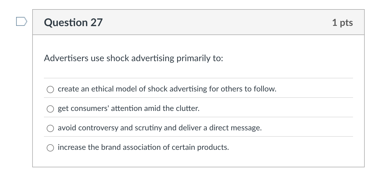The width and height of the screenshot is (390, 184).
Task: Pick the 'avoid controversy and scrutiny' answer
Action: coord(50,128)
